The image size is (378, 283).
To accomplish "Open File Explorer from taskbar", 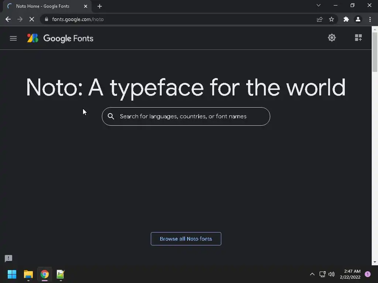I will click(28, 274).
